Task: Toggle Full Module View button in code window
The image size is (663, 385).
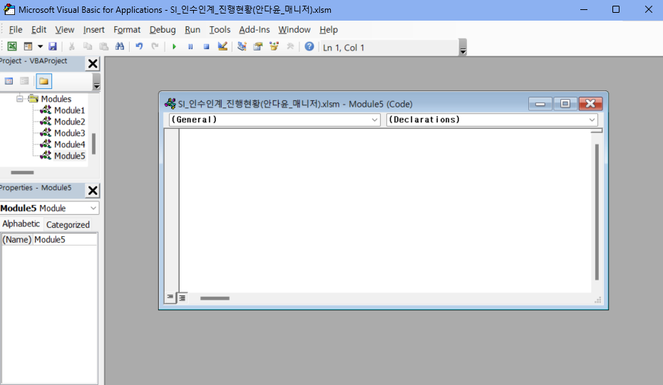Action: (x=182, y=297)
